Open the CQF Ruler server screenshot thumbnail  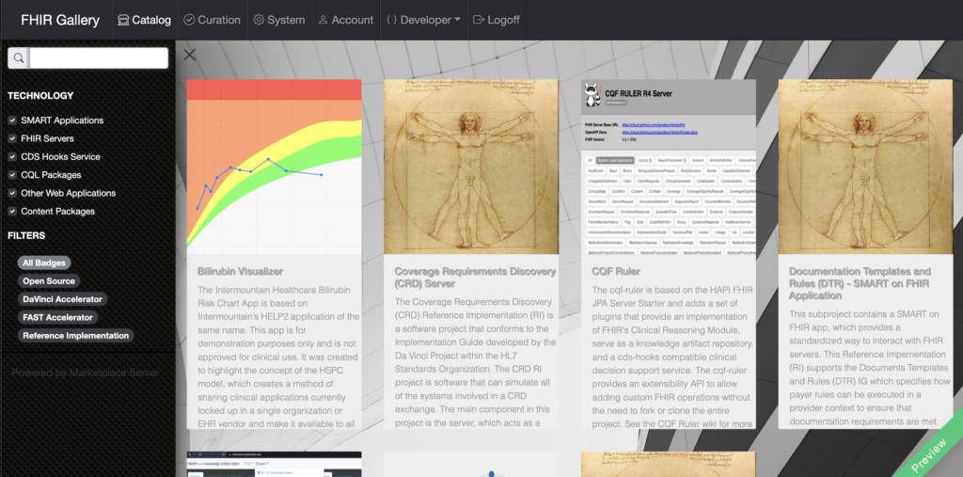[x=669, y=167]
